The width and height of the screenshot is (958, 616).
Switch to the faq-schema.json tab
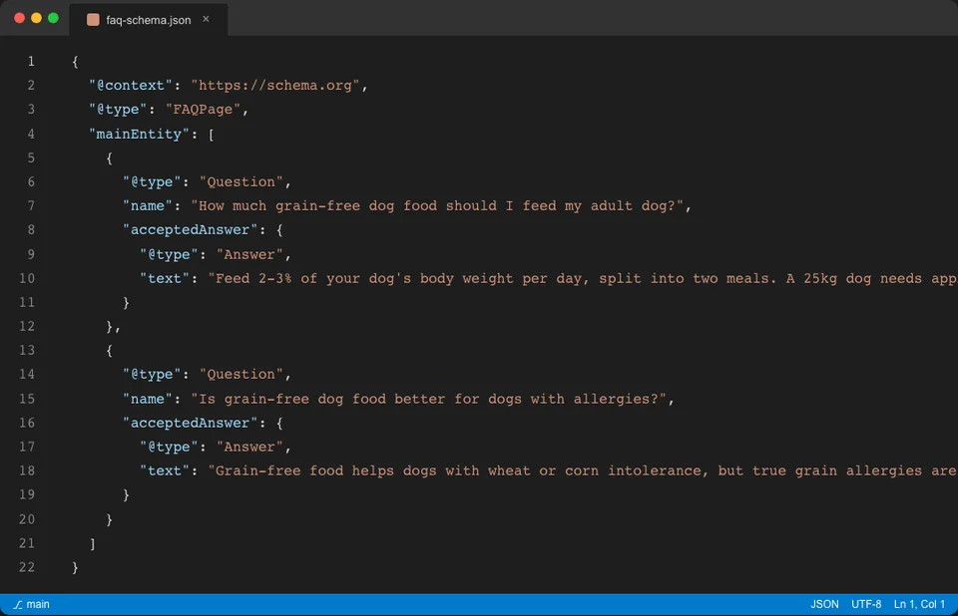148,18
